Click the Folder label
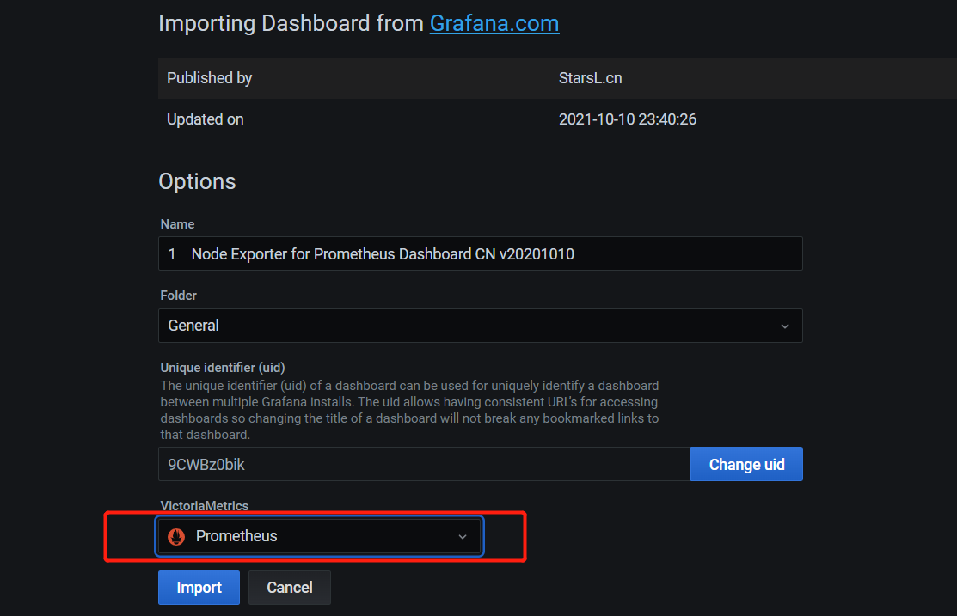The image size is (957, 616). click(178, 296)
